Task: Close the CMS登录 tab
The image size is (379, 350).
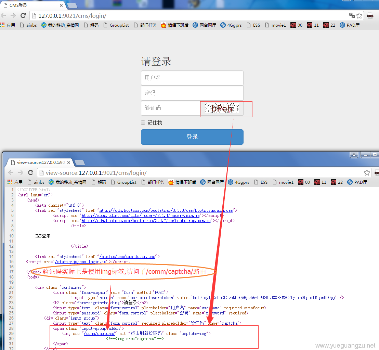Action: click(x=61, y=5)
